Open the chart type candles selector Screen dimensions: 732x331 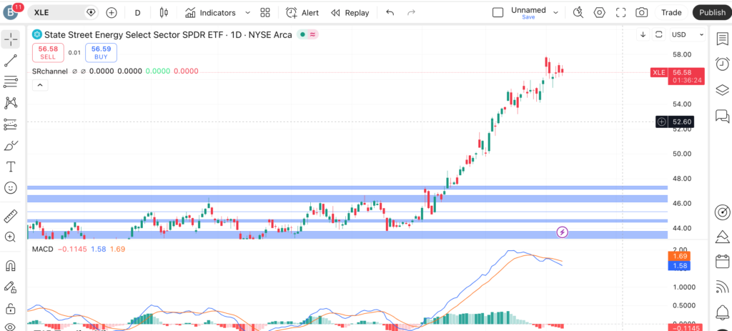(164, 13)
